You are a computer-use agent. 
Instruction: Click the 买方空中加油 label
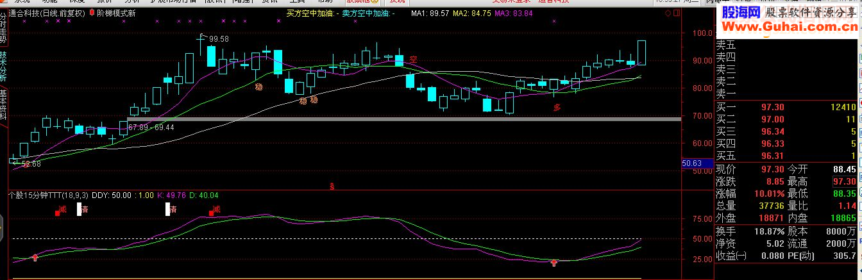pos(312,13)
